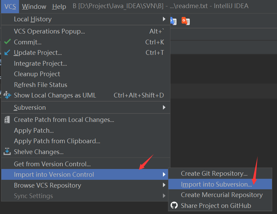Click the green Commit checkmark icon
The height and width of the screenshot is (214, 277).
pos(7,42)
